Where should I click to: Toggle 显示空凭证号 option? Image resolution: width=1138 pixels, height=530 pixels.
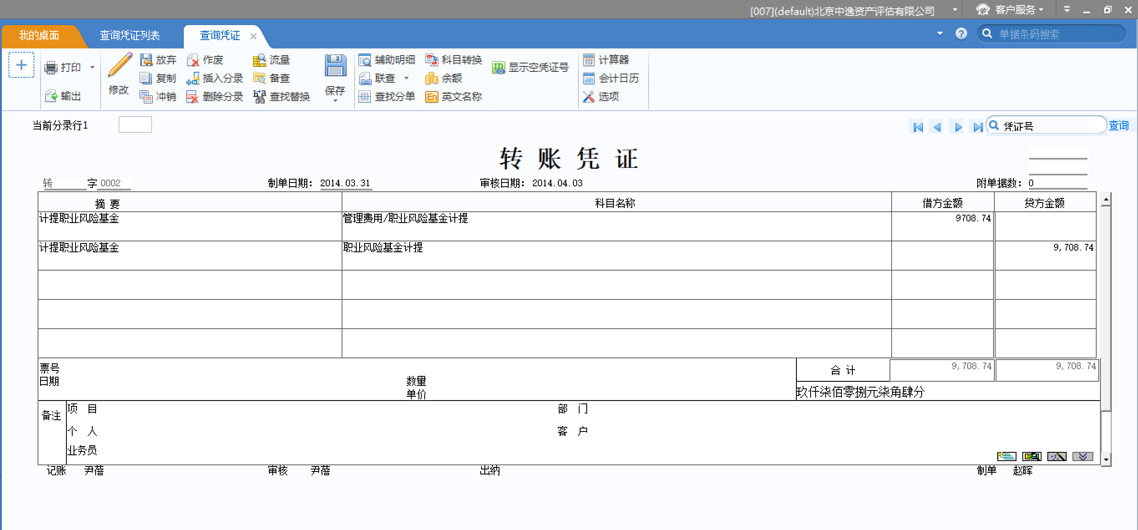[x=530, y=68]
